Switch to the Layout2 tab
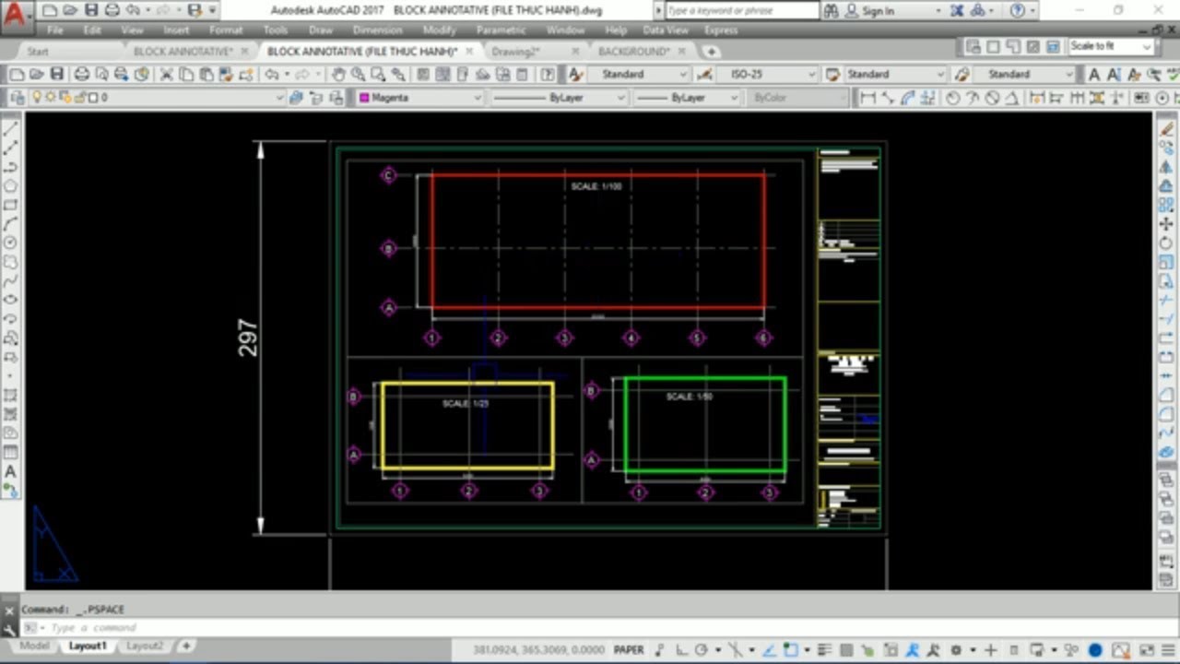 pos(145,646)
